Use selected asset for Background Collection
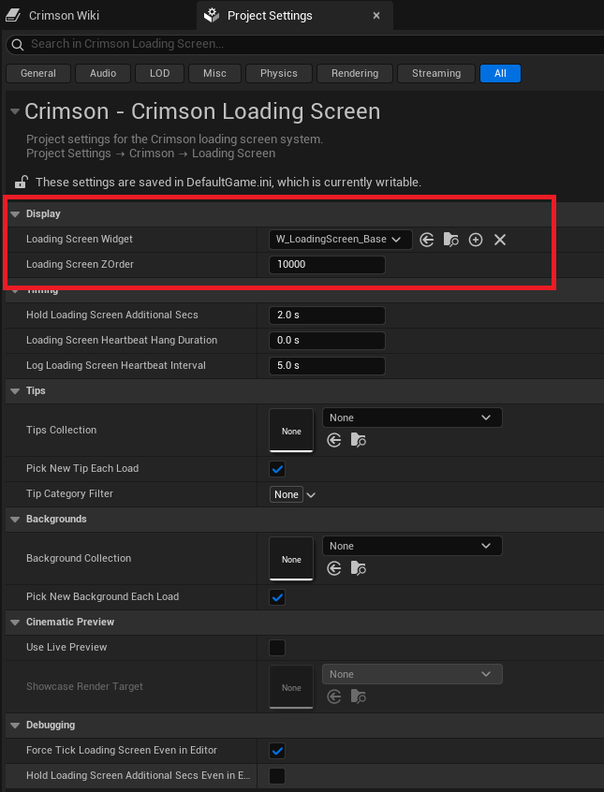 coord(334,569)
